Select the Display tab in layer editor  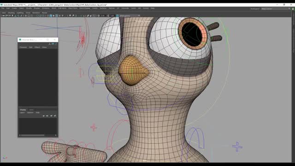23,110
